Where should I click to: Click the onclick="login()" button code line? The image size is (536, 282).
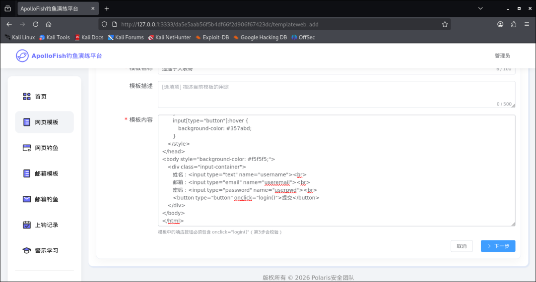point(246,198)
